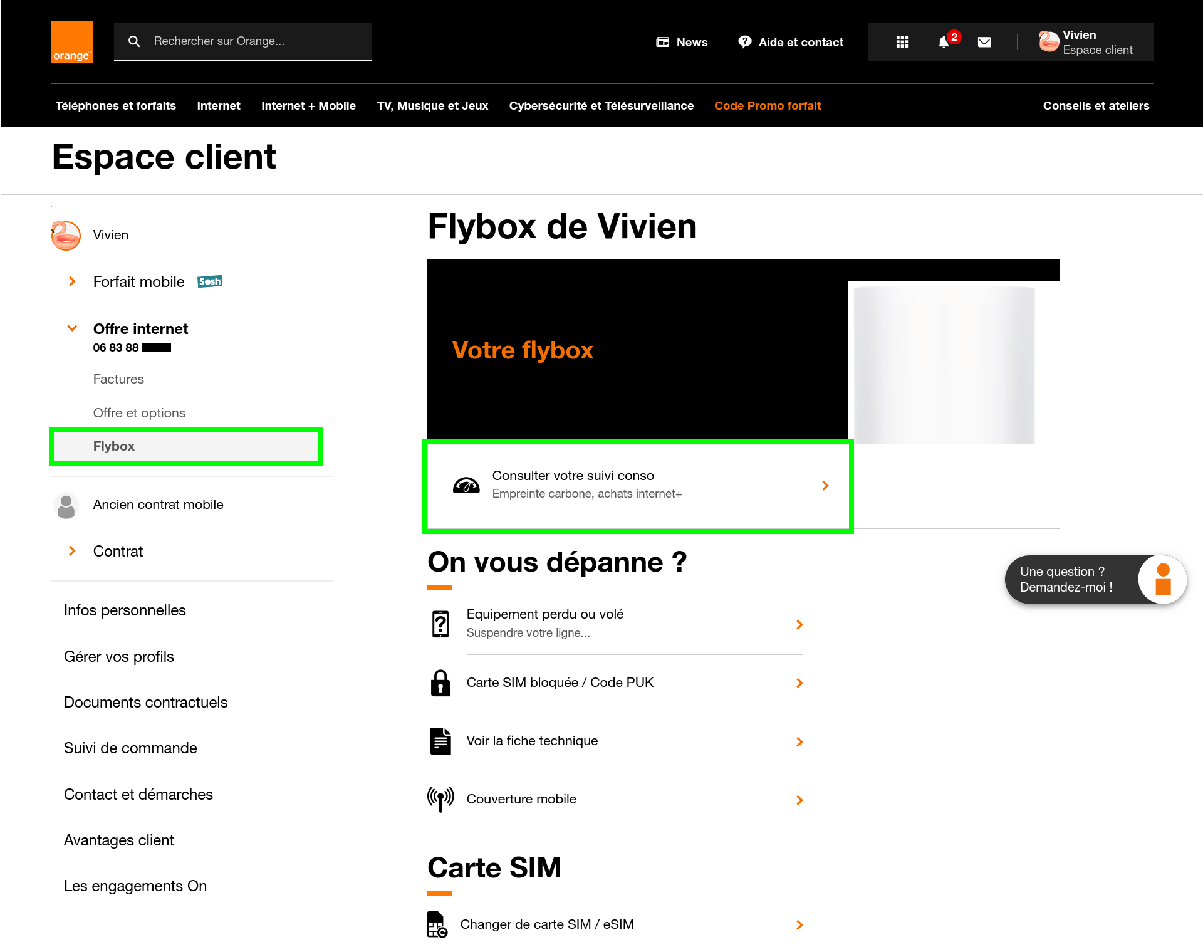Screen dimensions: 1203x952
Task: Open Equipement perdu ou volé
Action: click(x=615, y=624)
